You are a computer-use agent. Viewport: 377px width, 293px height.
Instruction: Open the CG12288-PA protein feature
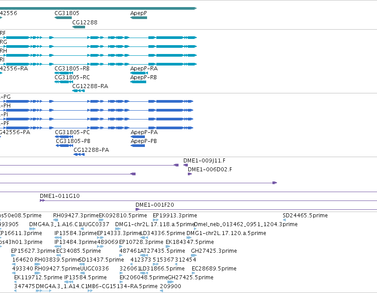(x=91, y=150)
